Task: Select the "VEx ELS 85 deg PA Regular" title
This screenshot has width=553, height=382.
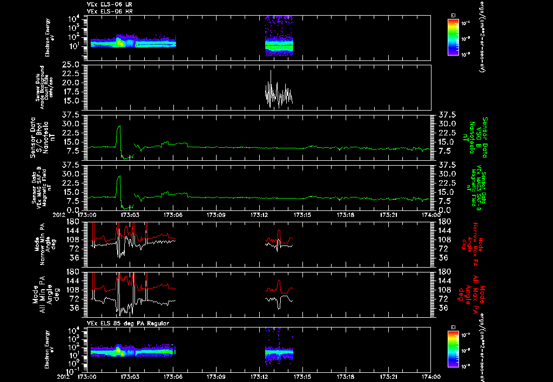Action: [x=128, y=323]
